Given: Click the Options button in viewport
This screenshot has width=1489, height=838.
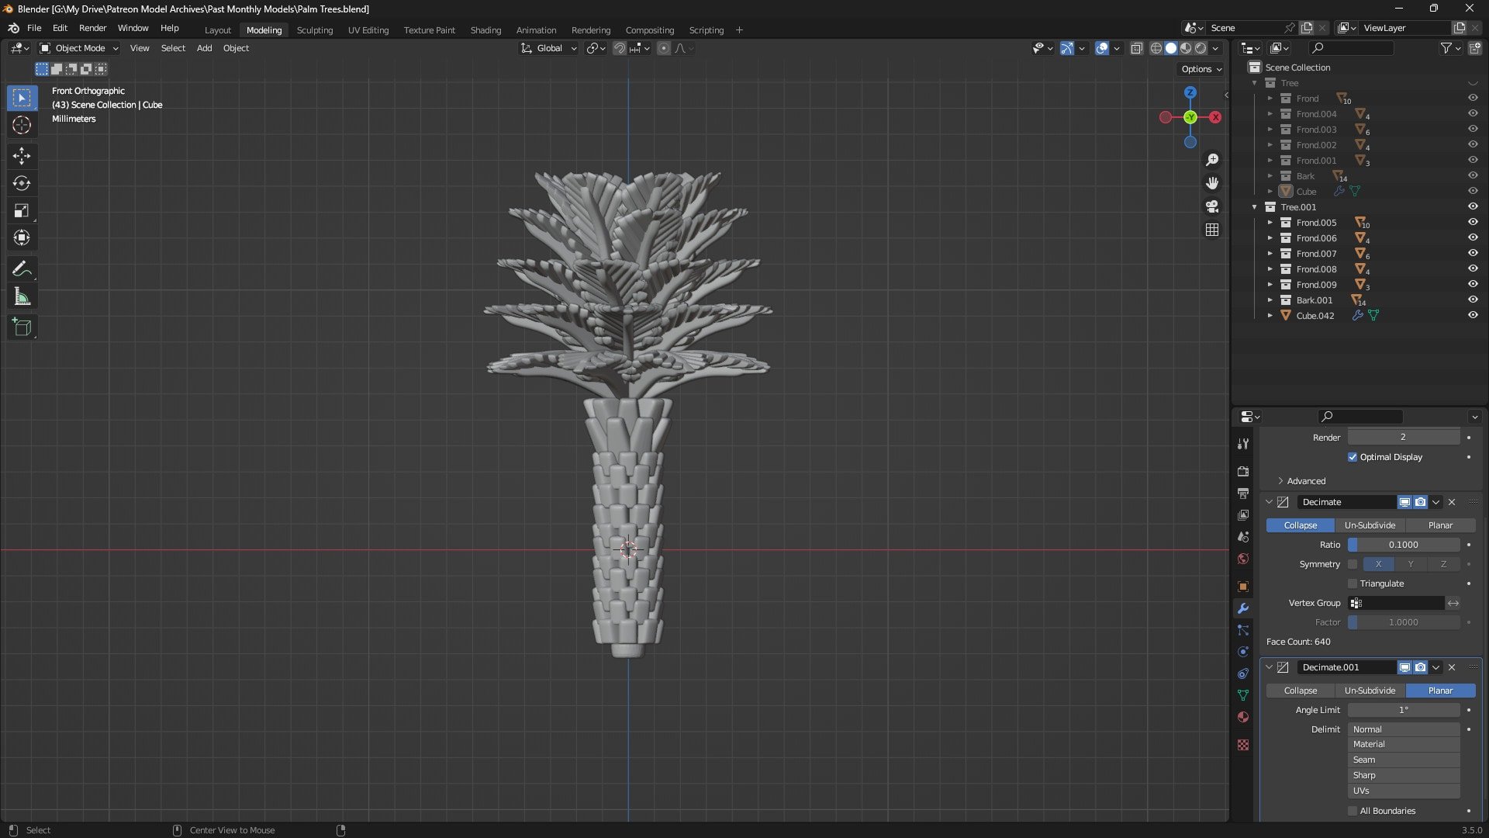Looking at the screenshot, I should [1201, 69].
